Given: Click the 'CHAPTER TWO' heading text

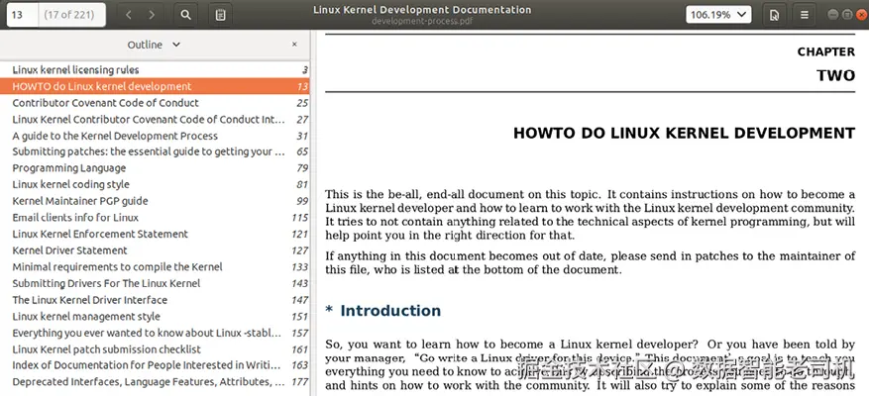Looking at the screenshot, I should [x=826, y=63].
